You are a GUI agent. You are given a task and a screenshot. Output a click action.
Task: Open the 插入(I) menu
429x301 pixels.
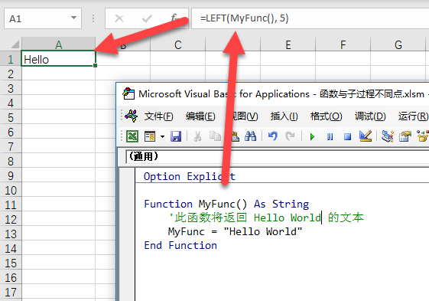click(284, 116)
